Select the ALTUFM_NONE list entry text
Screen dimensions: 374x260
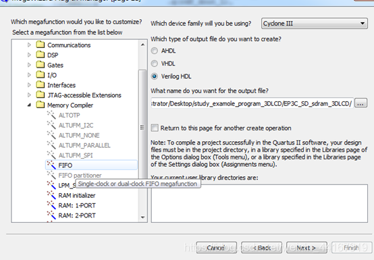79,135
